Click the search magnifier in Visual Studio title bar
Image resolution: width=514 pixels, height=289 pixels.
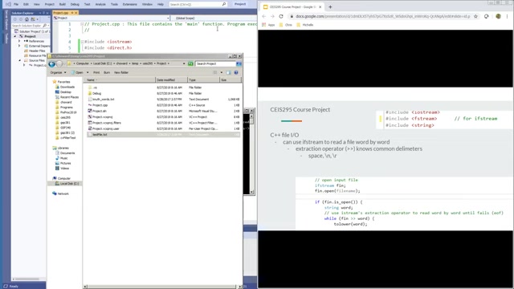(x=224, y=4)
